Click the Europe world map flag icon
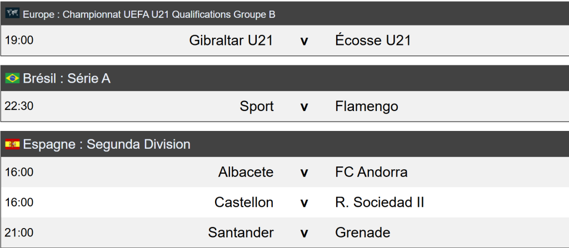569x248 pixels. point(12,13)
